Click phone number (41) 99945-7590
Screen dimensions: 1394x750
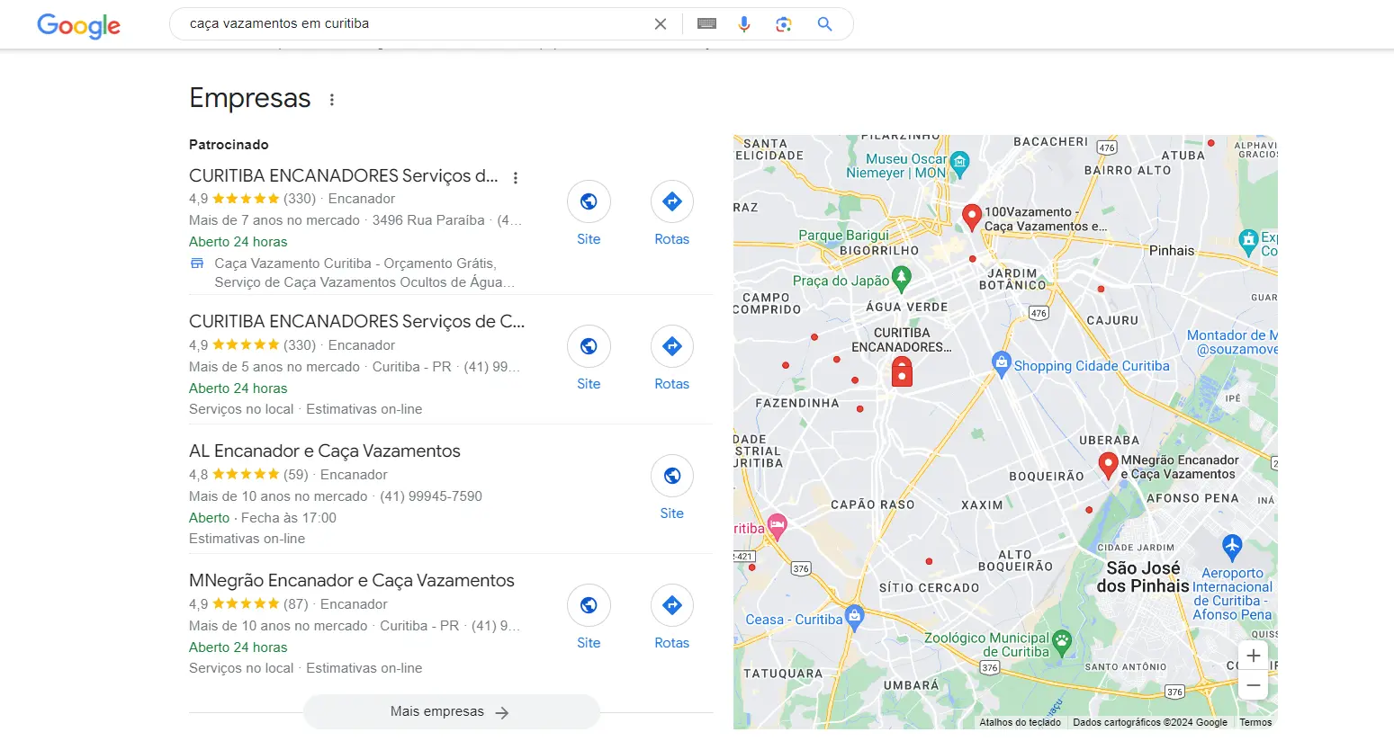431,496
